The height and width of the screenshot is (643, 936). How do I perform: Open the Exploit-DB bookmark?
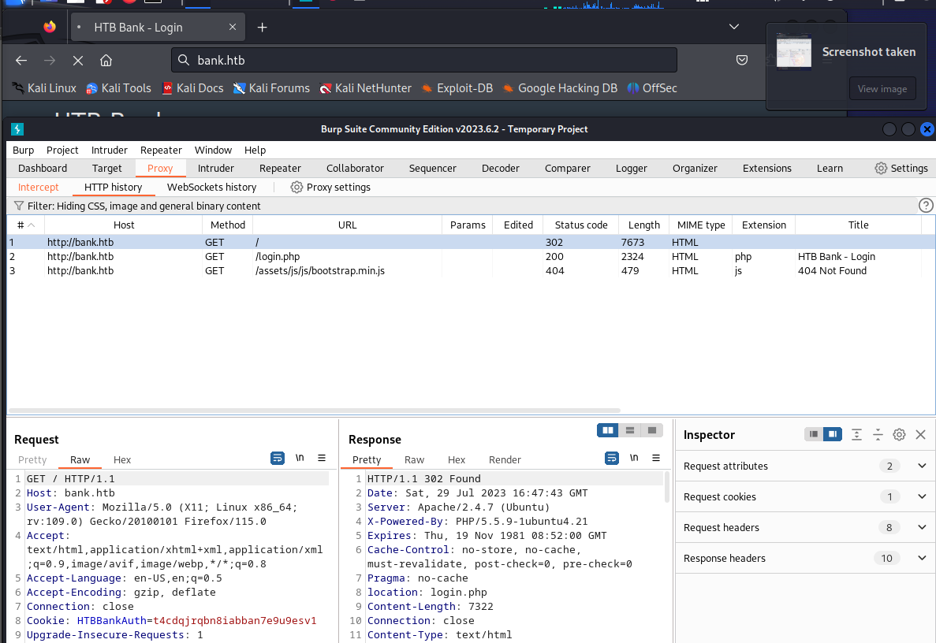tap(457, 88)
